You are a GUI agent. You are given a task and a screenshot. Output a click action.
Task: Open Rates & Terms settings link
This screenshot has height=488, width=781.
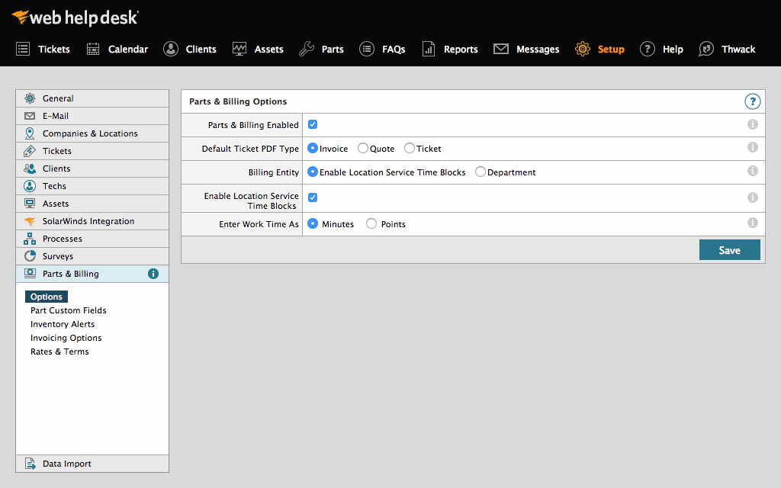point(59,352)
